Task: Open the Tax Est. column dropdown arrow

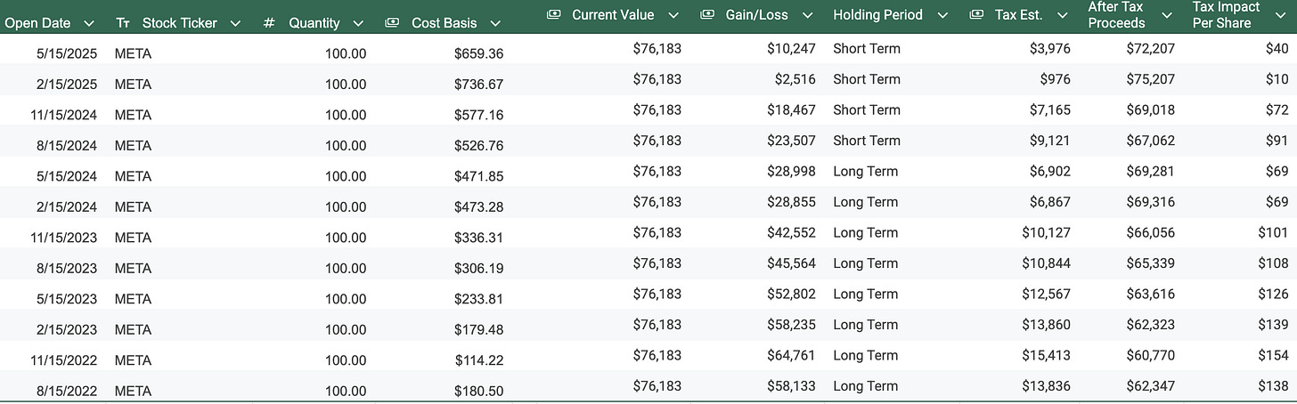Action: pos(1062,15)
